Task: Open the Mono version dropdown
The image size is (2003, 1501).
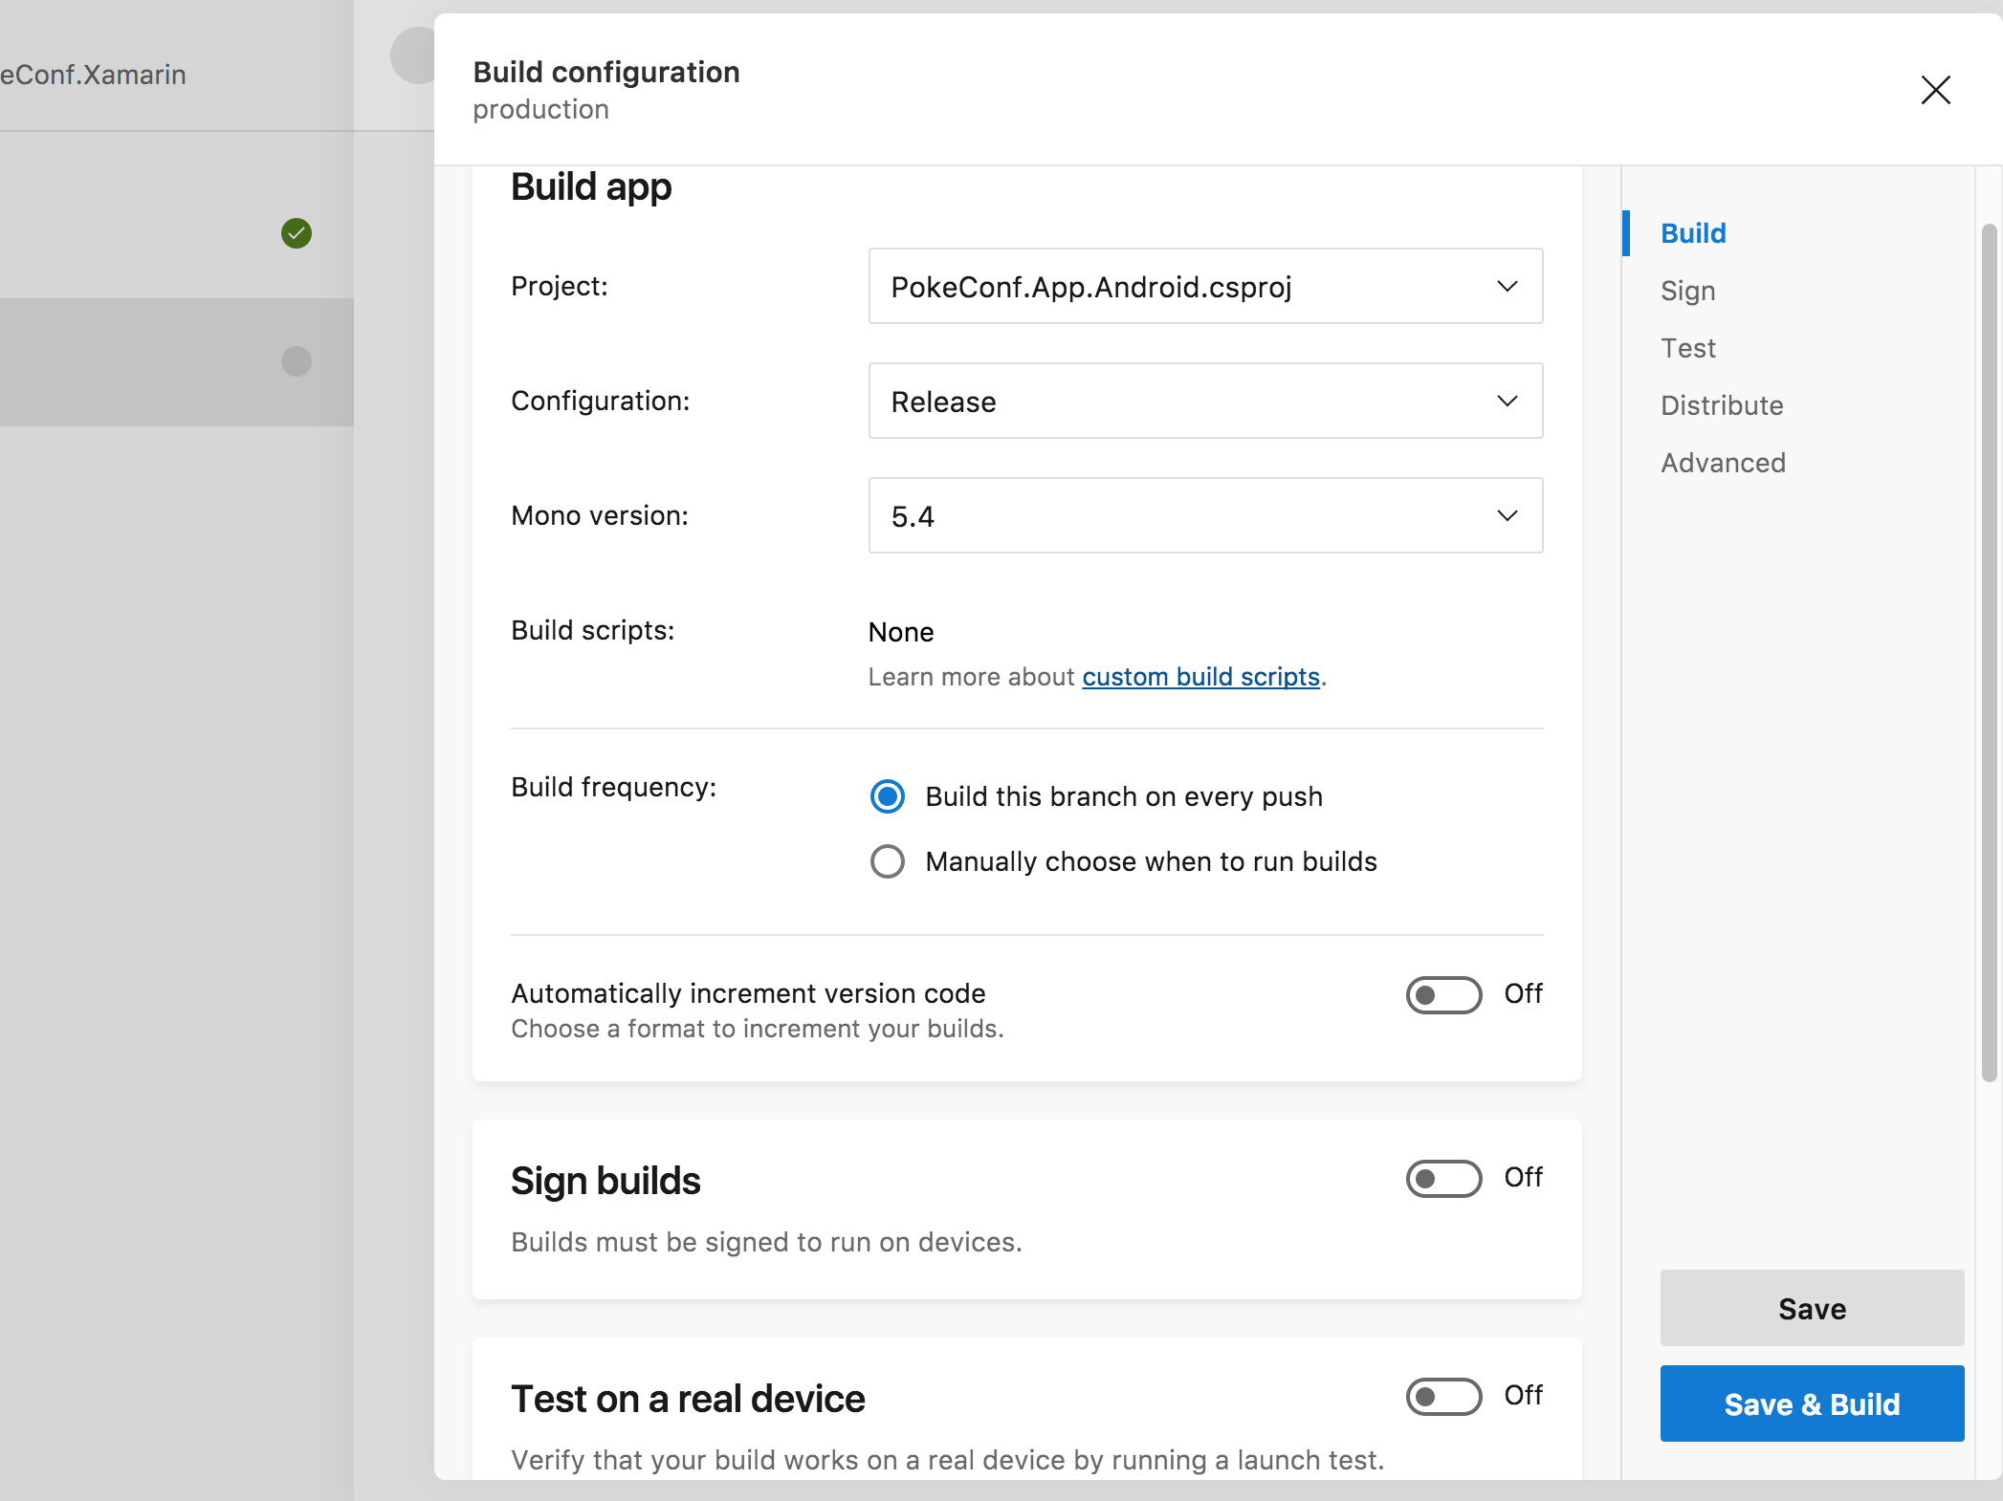Action: tap(1205, 515)
